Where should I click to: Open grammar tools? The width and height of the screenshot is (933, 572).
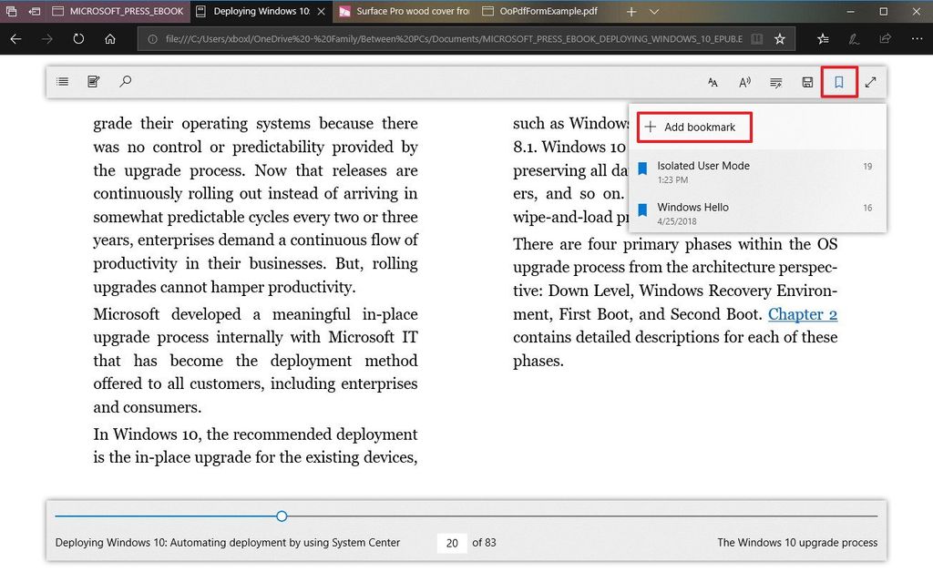pyautogui.click(x=775, y=81)
